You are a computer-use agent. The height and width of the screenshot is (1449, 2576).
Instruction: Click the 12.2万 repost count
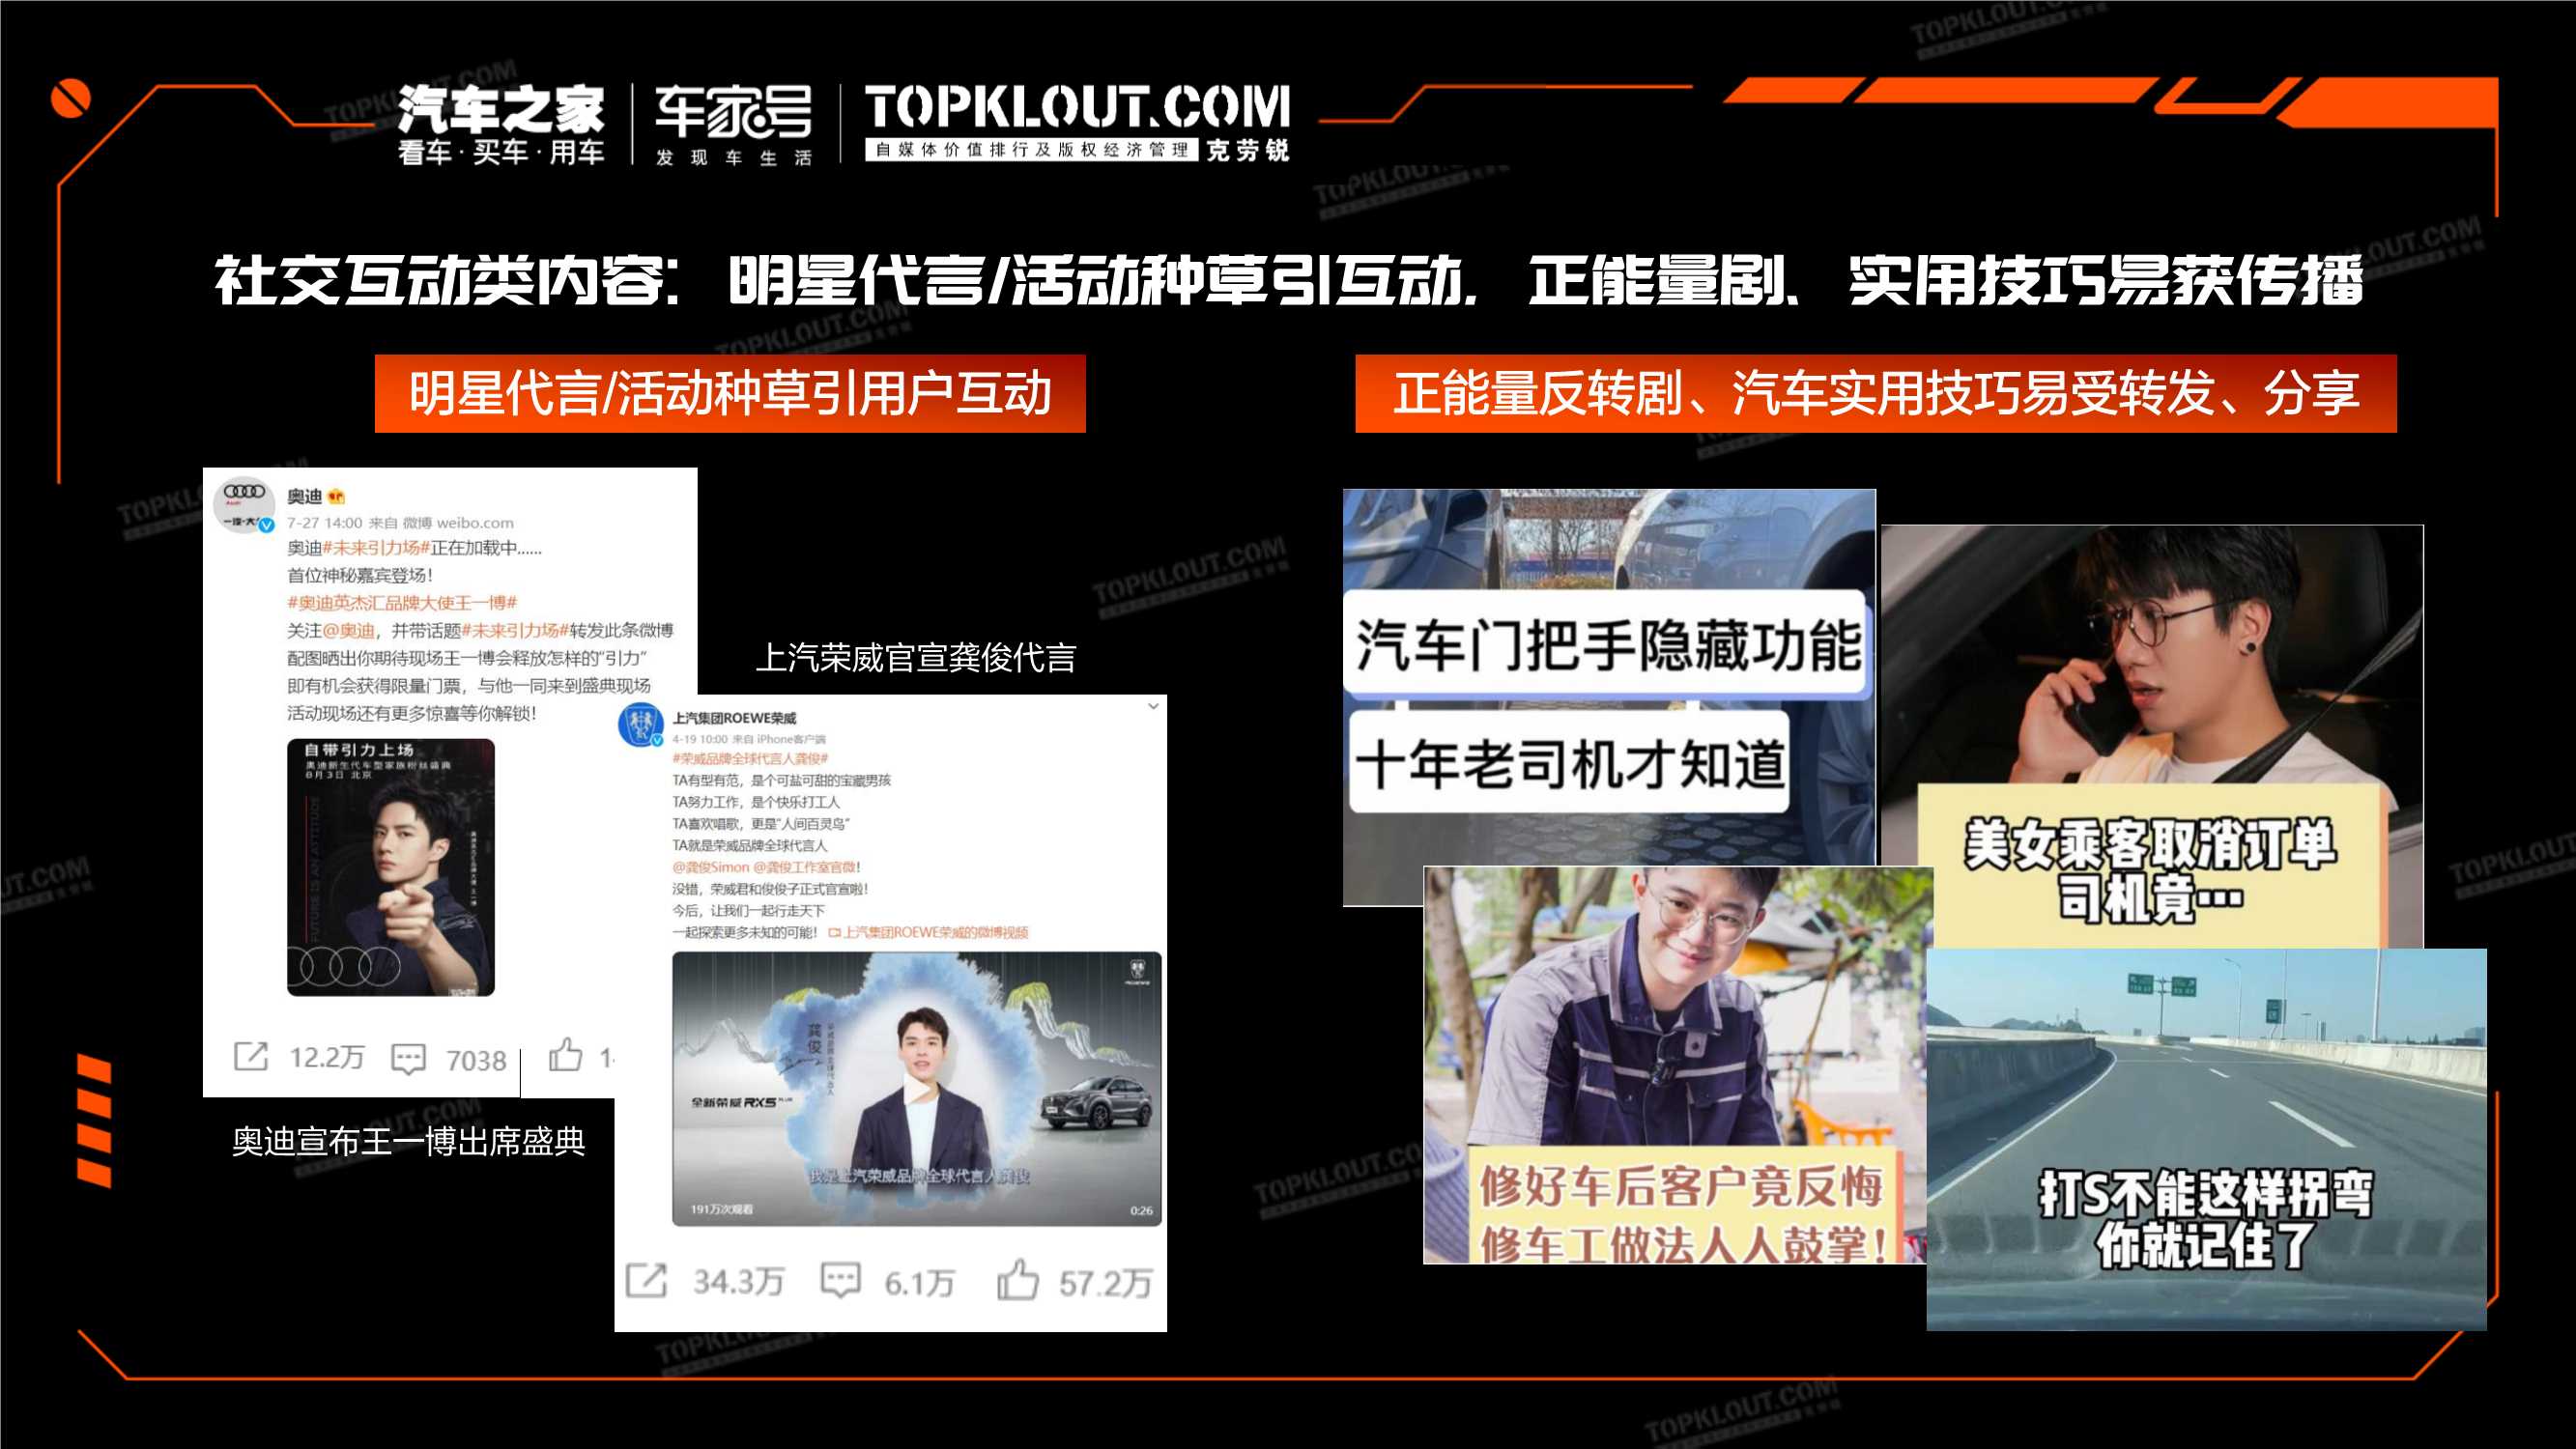point(326,1058)
